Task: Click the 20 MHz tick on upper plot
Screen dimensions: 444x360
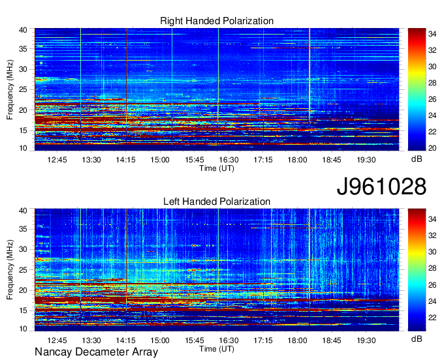Action: click(x=23, y=110)
